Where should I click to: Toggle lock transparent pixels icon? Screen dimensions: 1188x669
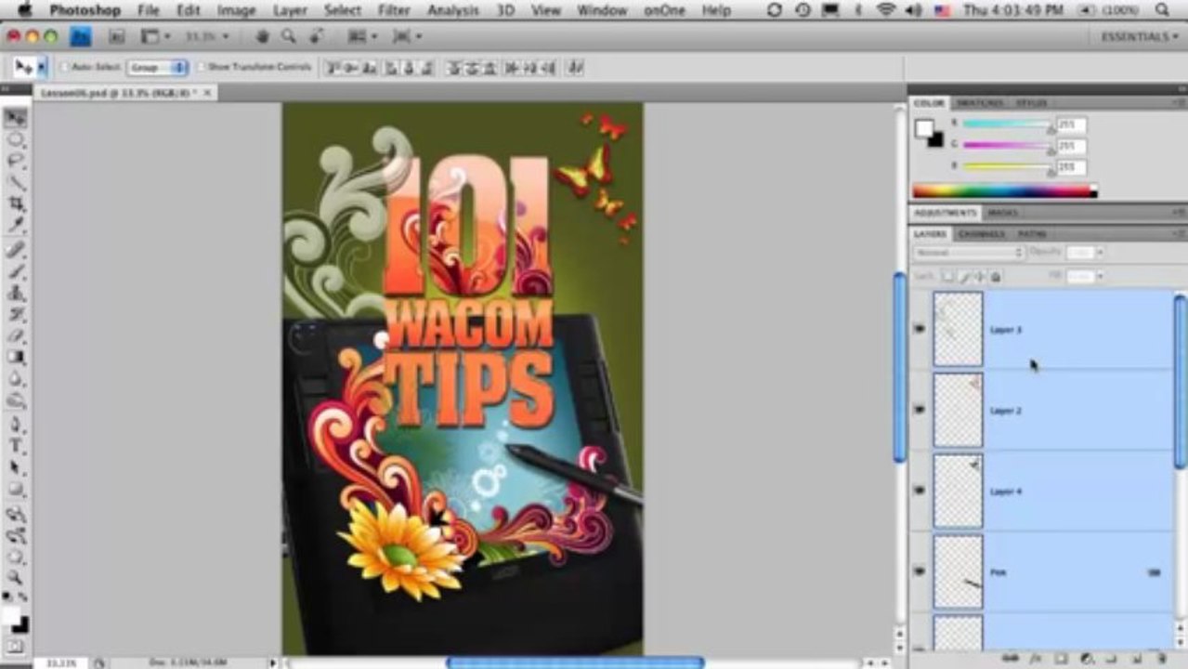[947, 277]
